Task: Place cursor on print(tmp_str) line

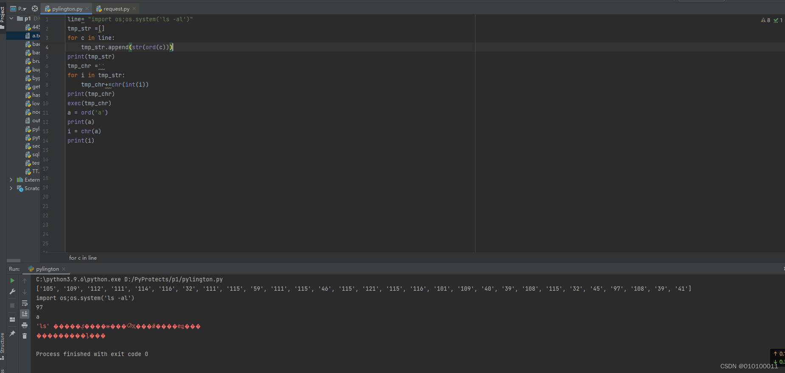Action: [x=91, y=56]
